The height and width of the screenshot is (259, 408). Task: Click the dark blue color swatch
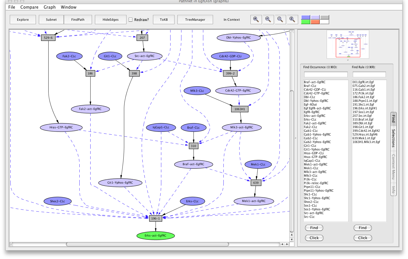click(x=306, y=17)
